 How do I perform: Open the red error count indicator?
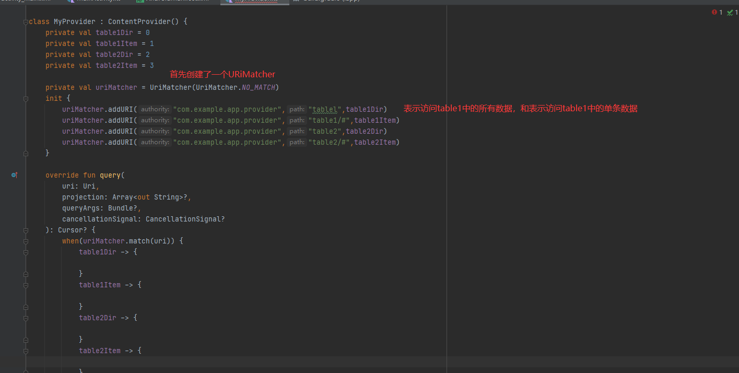717,12
